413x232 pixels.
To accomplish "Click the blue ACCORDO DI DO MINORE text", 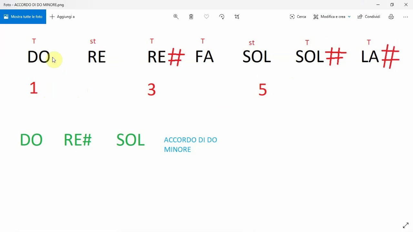I will point(190,145).
